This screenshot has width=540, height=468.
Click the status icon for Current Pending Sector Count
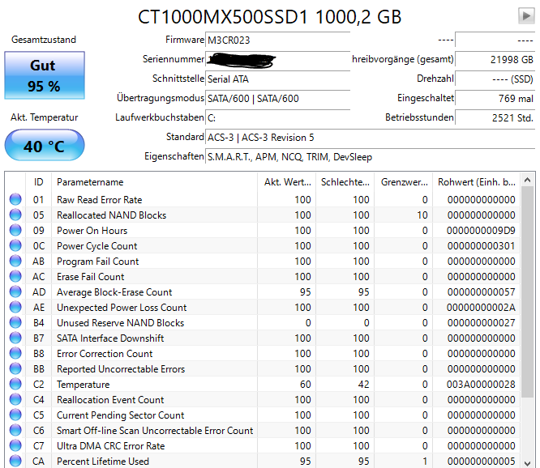(15, 415)
